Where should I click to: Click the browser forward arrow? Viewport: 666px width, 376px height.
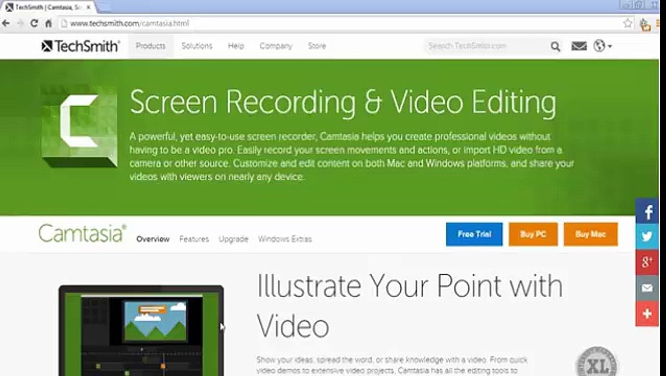(20, 23)
